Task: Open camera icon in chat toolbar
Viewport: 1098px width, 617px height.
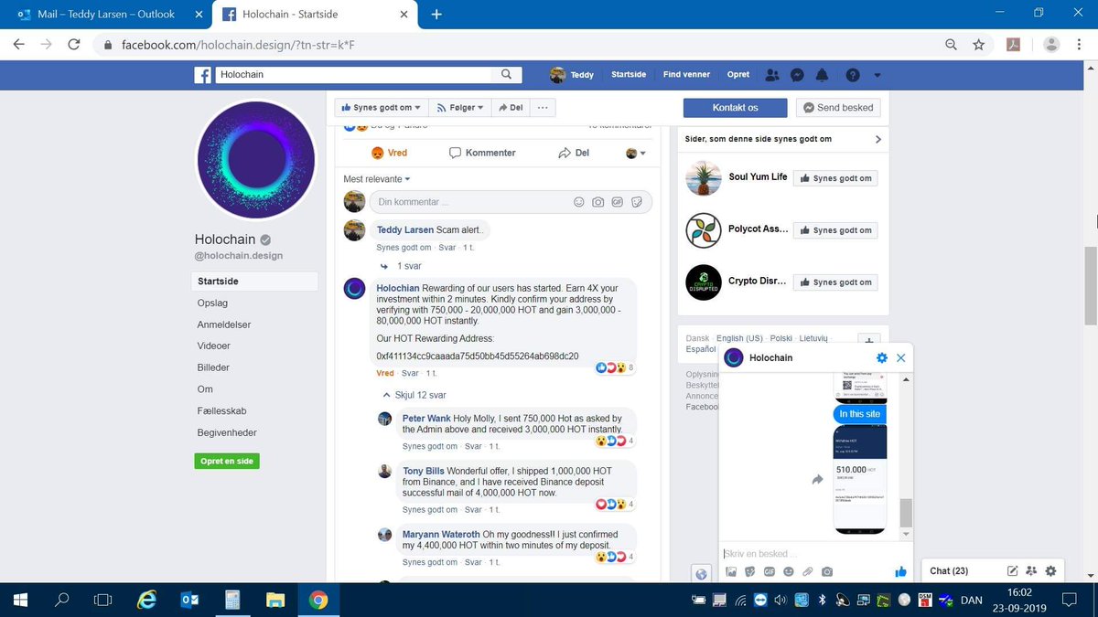Action: pyautogui.click(x=827, y=572)
